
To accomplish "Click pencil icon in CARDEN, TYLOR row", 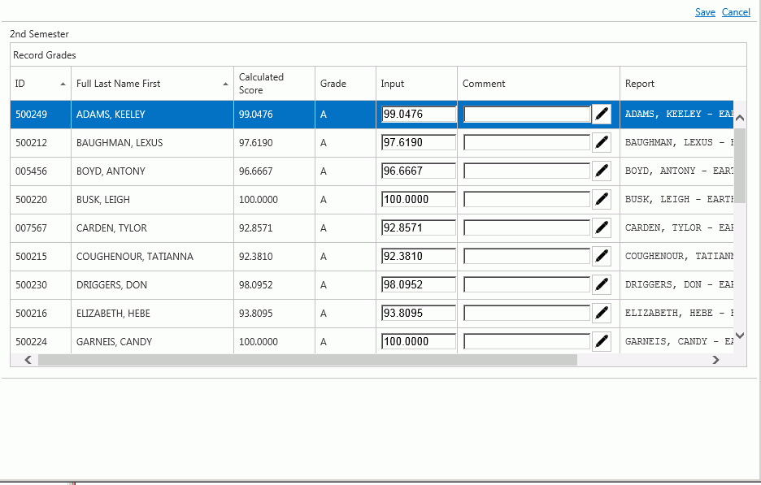I will pos(602,228).
